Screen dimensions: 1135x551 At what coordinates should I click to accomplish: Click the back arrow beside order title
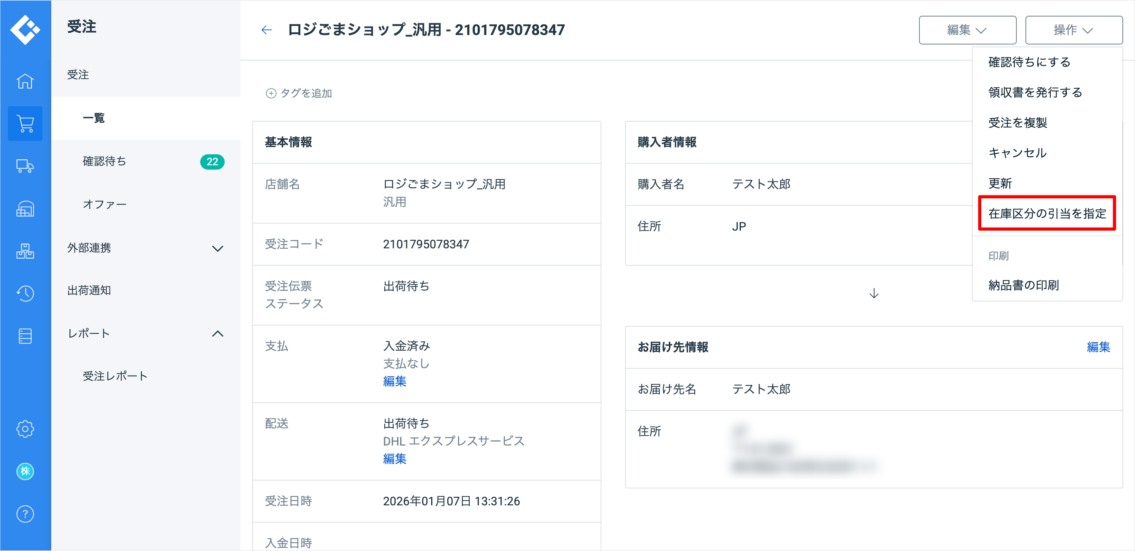tap(266, 30)
